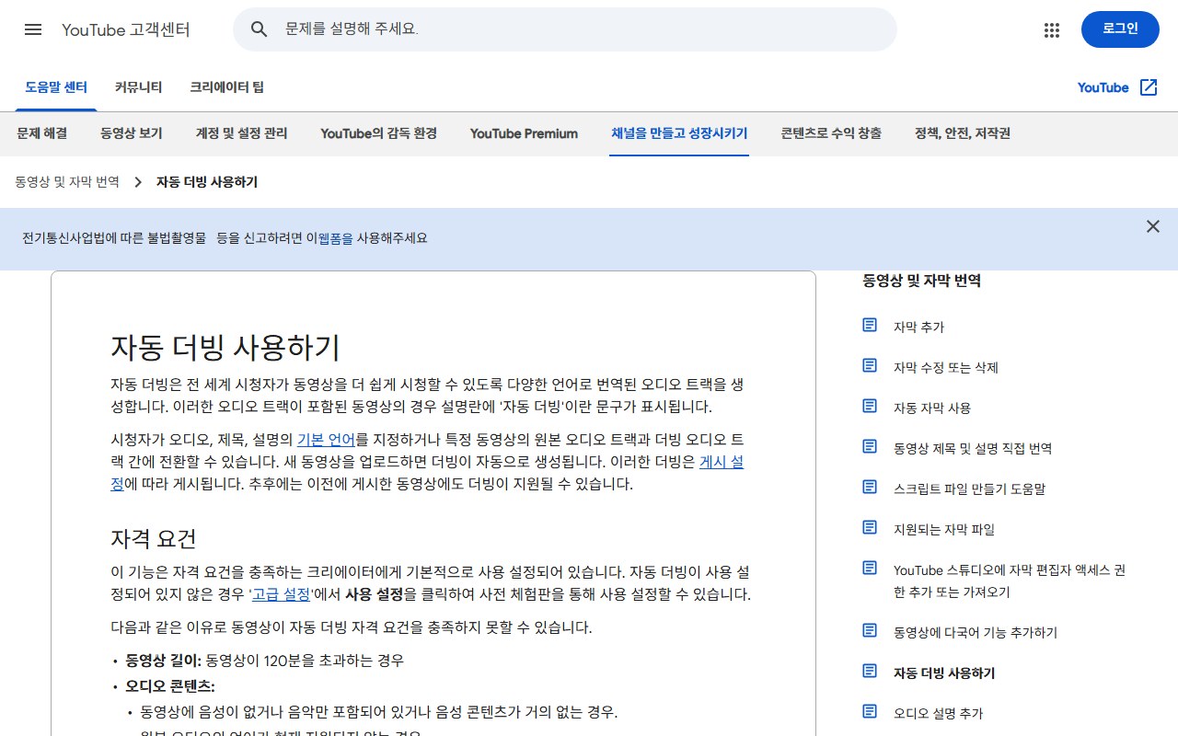Click the YouTube 고객센터 header title
1178x736 pixels.
pyautogui.click(x=126, y=29)
